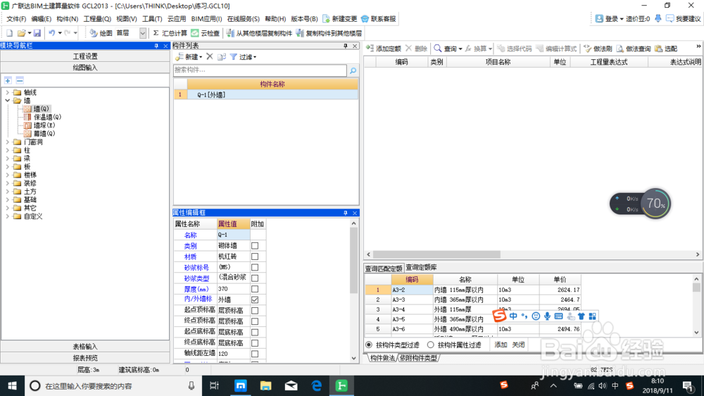Click the save disk icon
The width and height of the screenshot is (704, 396).
(x=37, y=33)
